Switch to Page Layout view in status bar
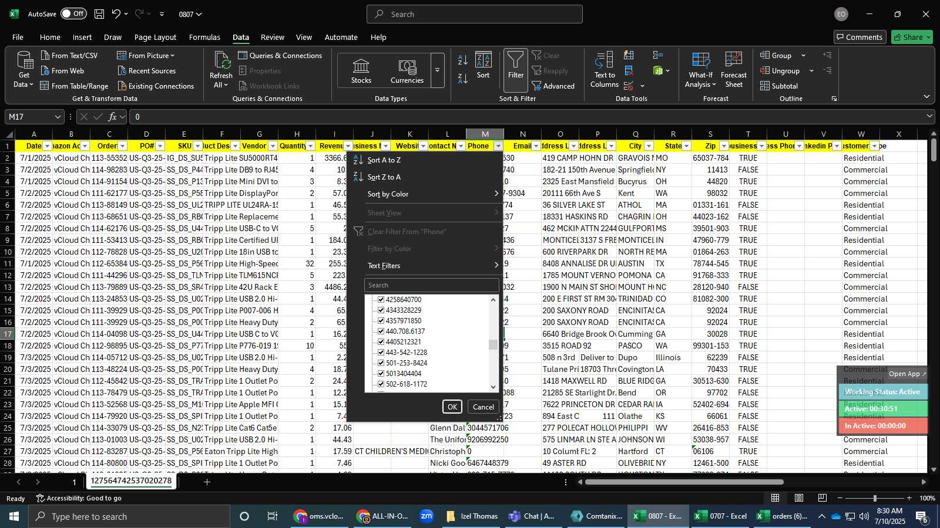940x528 pixels. point(799,498)
